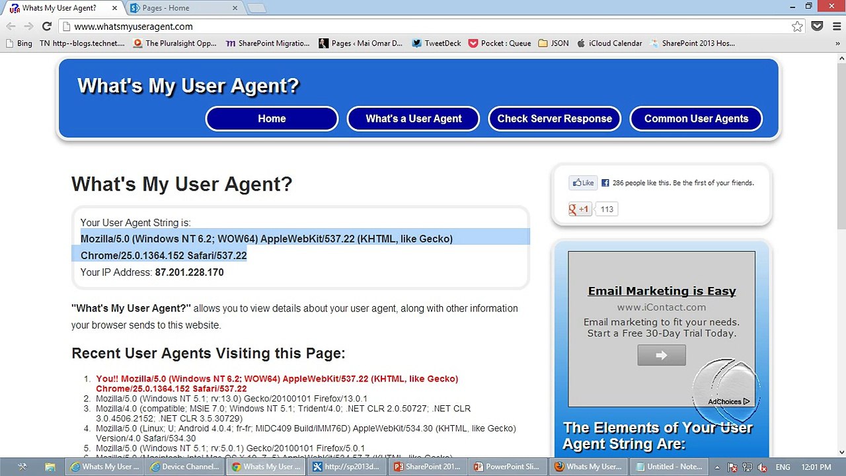Click the IP address 87.201.228.170

(189, 272)
